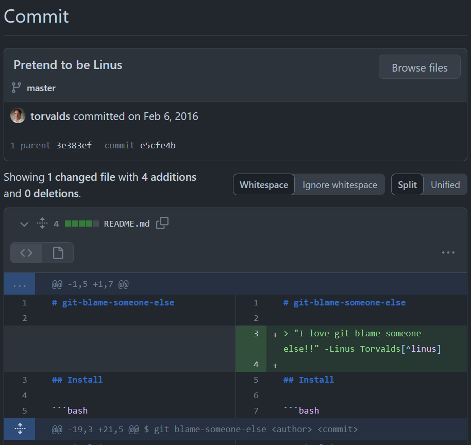Expand hidden lines above the first hunk

click(x=20, y=284)
